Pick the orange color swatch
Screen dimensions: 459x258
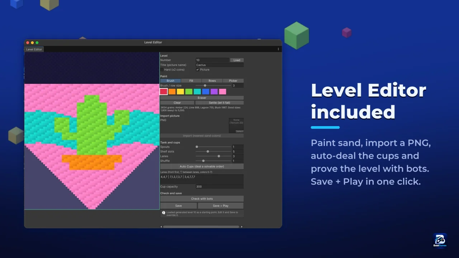[x=172, y=92]
